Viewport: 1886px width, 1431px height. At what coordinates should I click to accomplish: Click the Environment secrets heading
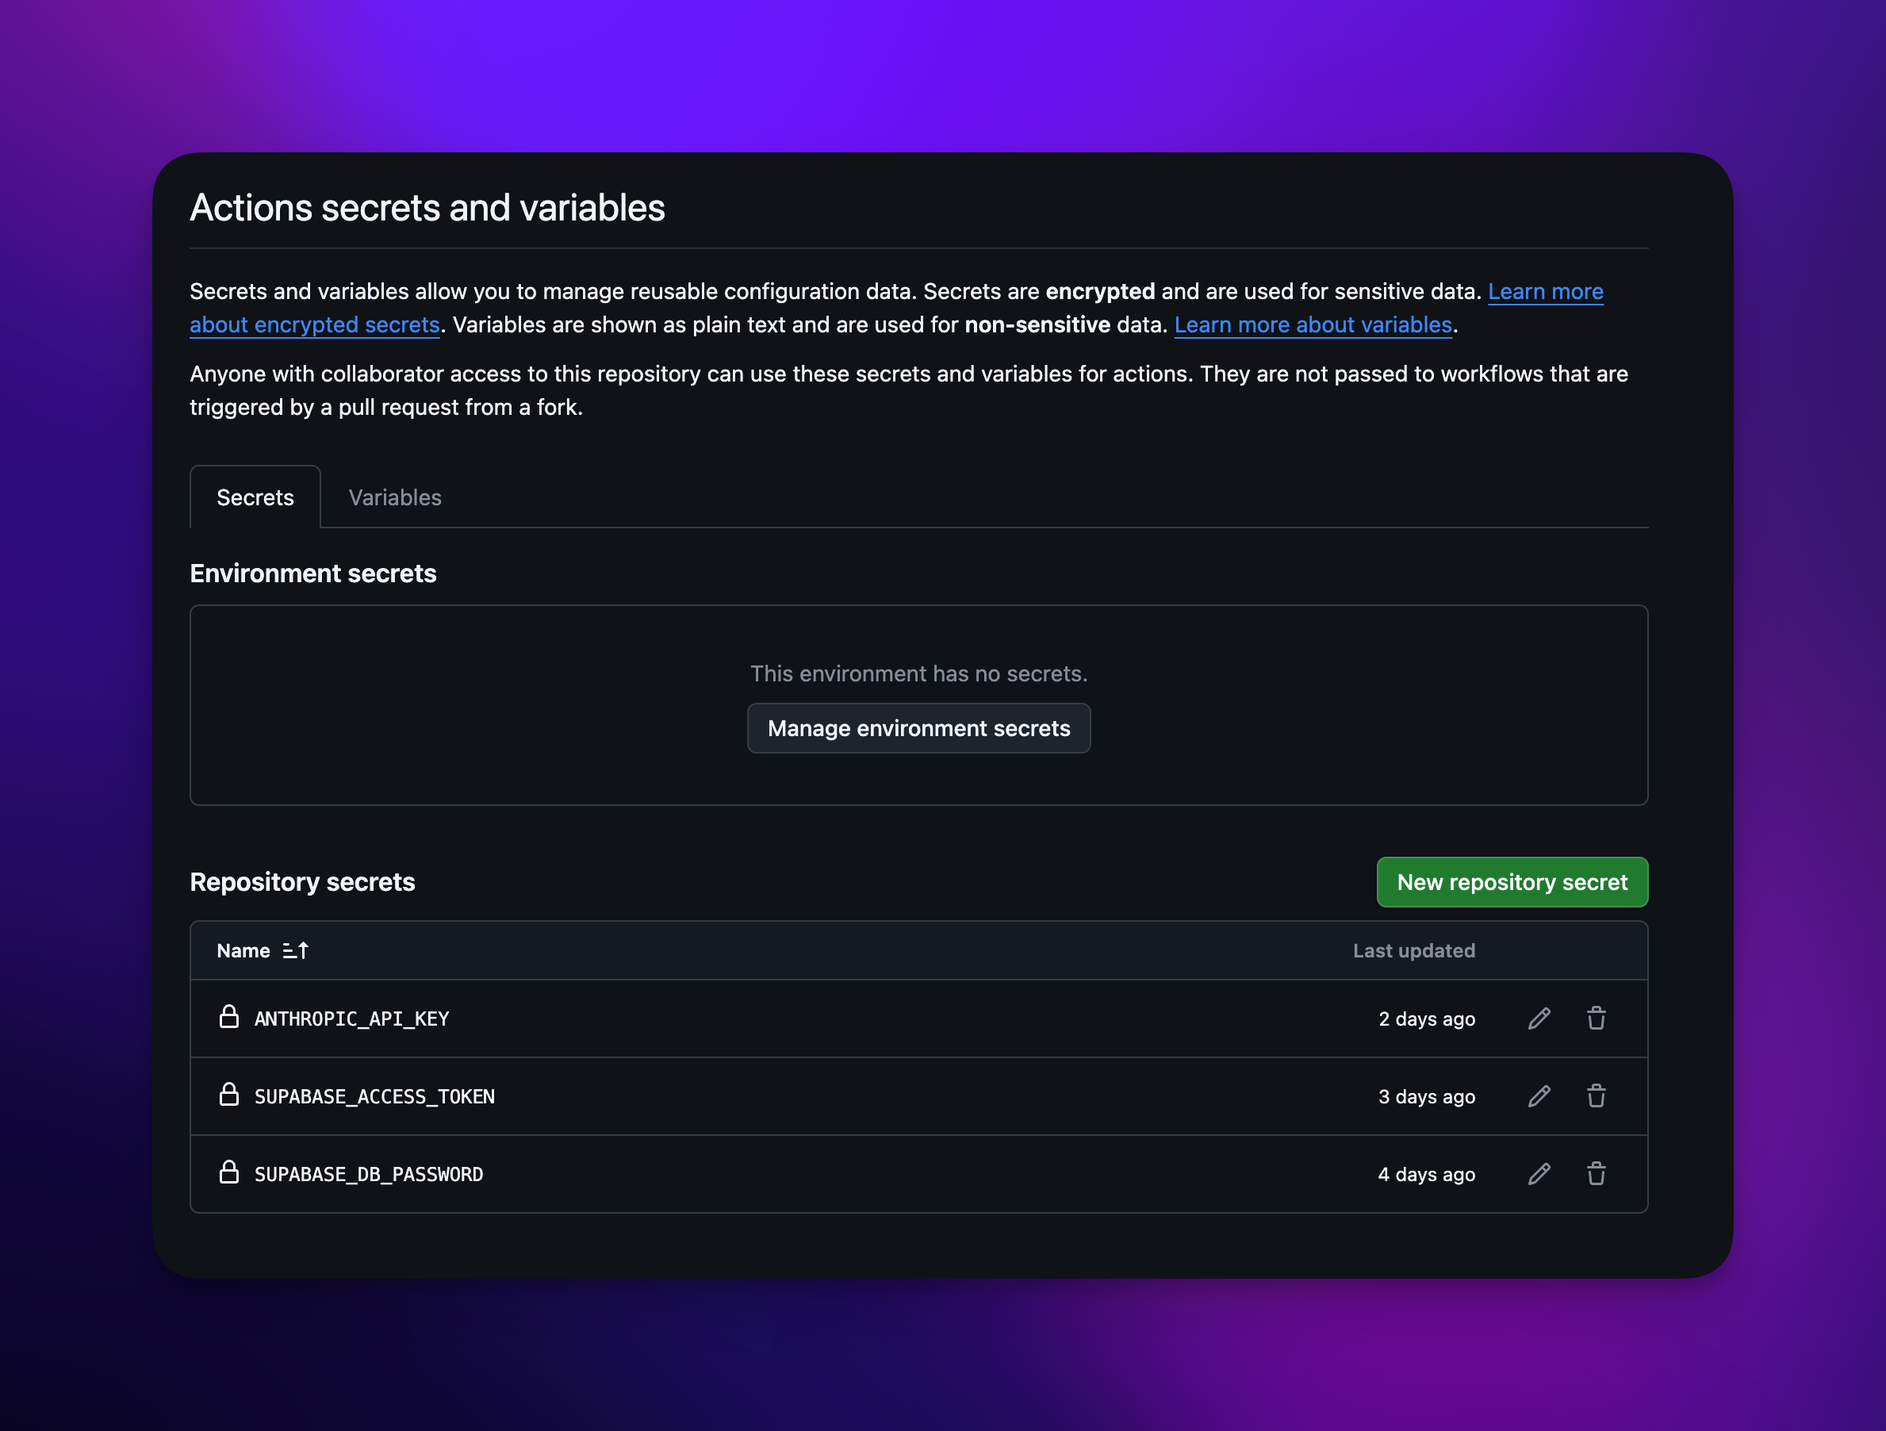click(x=313, y=573)
